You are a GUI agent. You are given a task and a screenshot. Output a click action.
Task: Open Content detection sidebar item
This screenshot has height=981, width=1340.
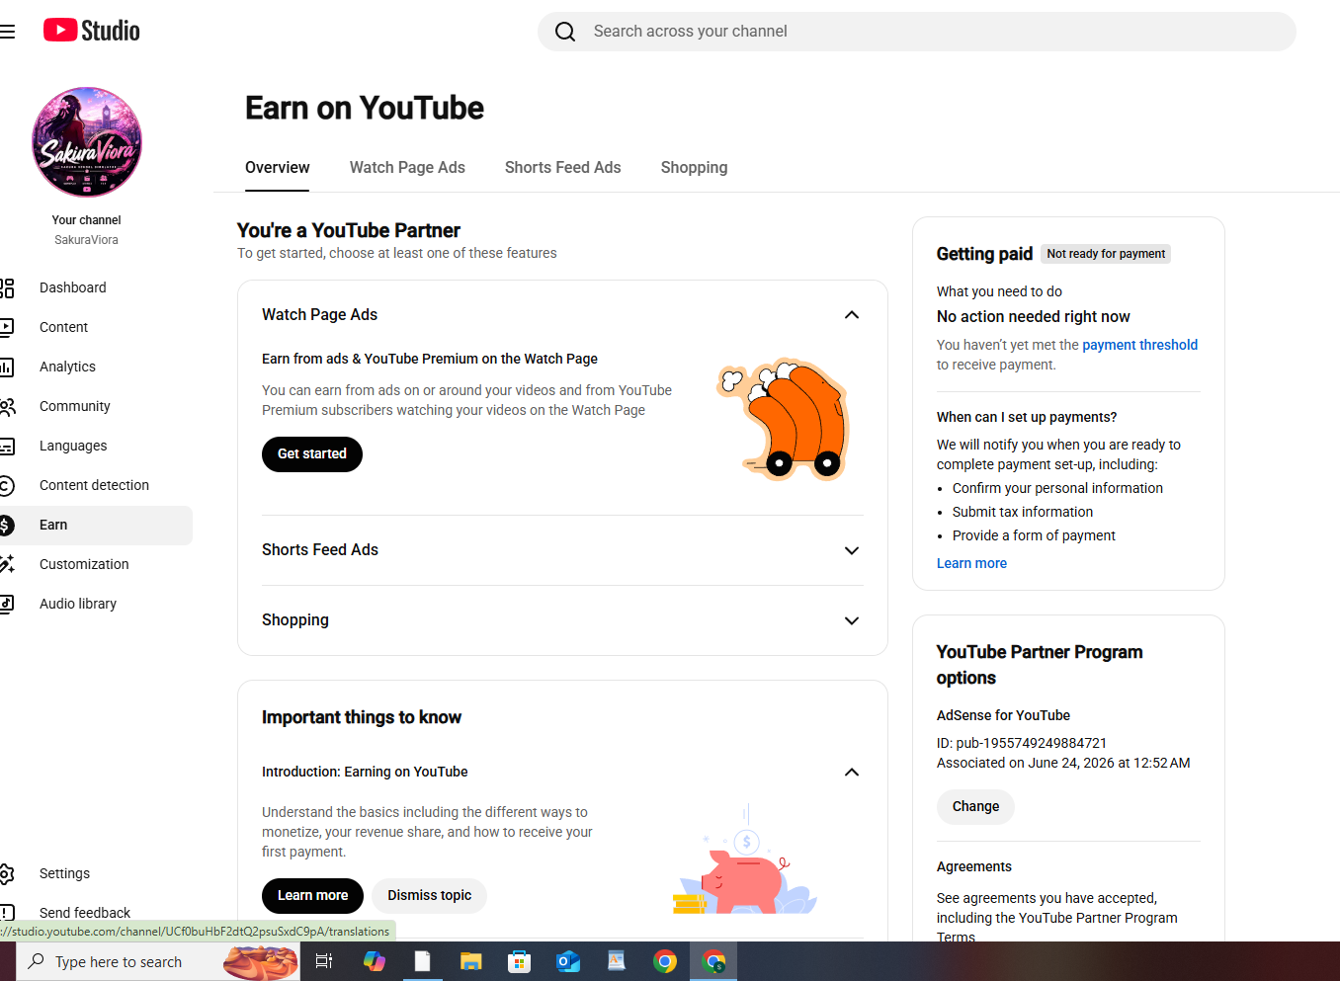click(x=96, y=485)
